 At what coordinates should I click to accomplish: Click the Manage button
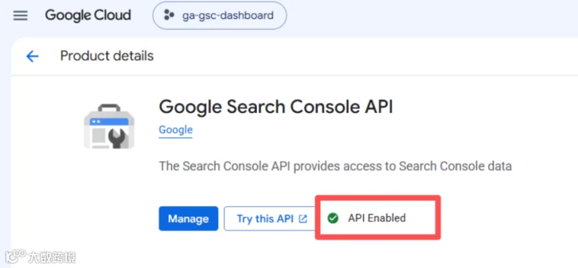point(188,219)
